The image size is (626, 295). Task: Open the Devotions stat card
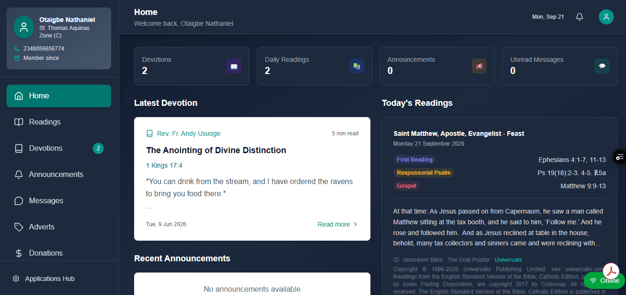(x=192, y=66)
